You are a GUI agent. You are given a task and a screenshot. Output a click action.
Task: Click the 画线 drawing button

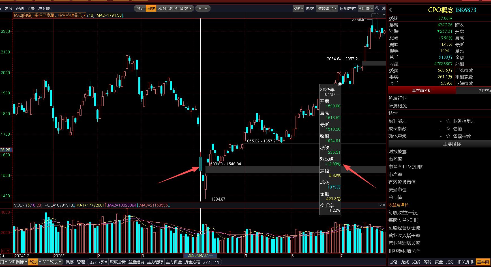click(x=310, y=8)
